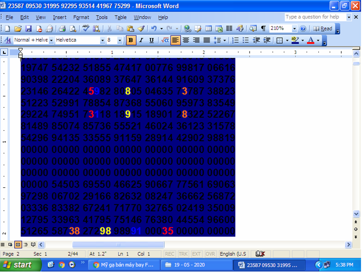The width and height of the screenshot is (362, 272).
Task: Toggle Align Left
Action: [175, 40]
